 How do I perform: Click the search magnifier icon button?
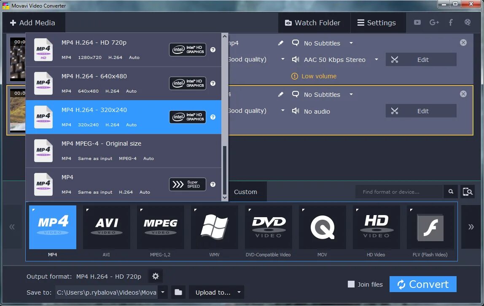tap(451, 192)
